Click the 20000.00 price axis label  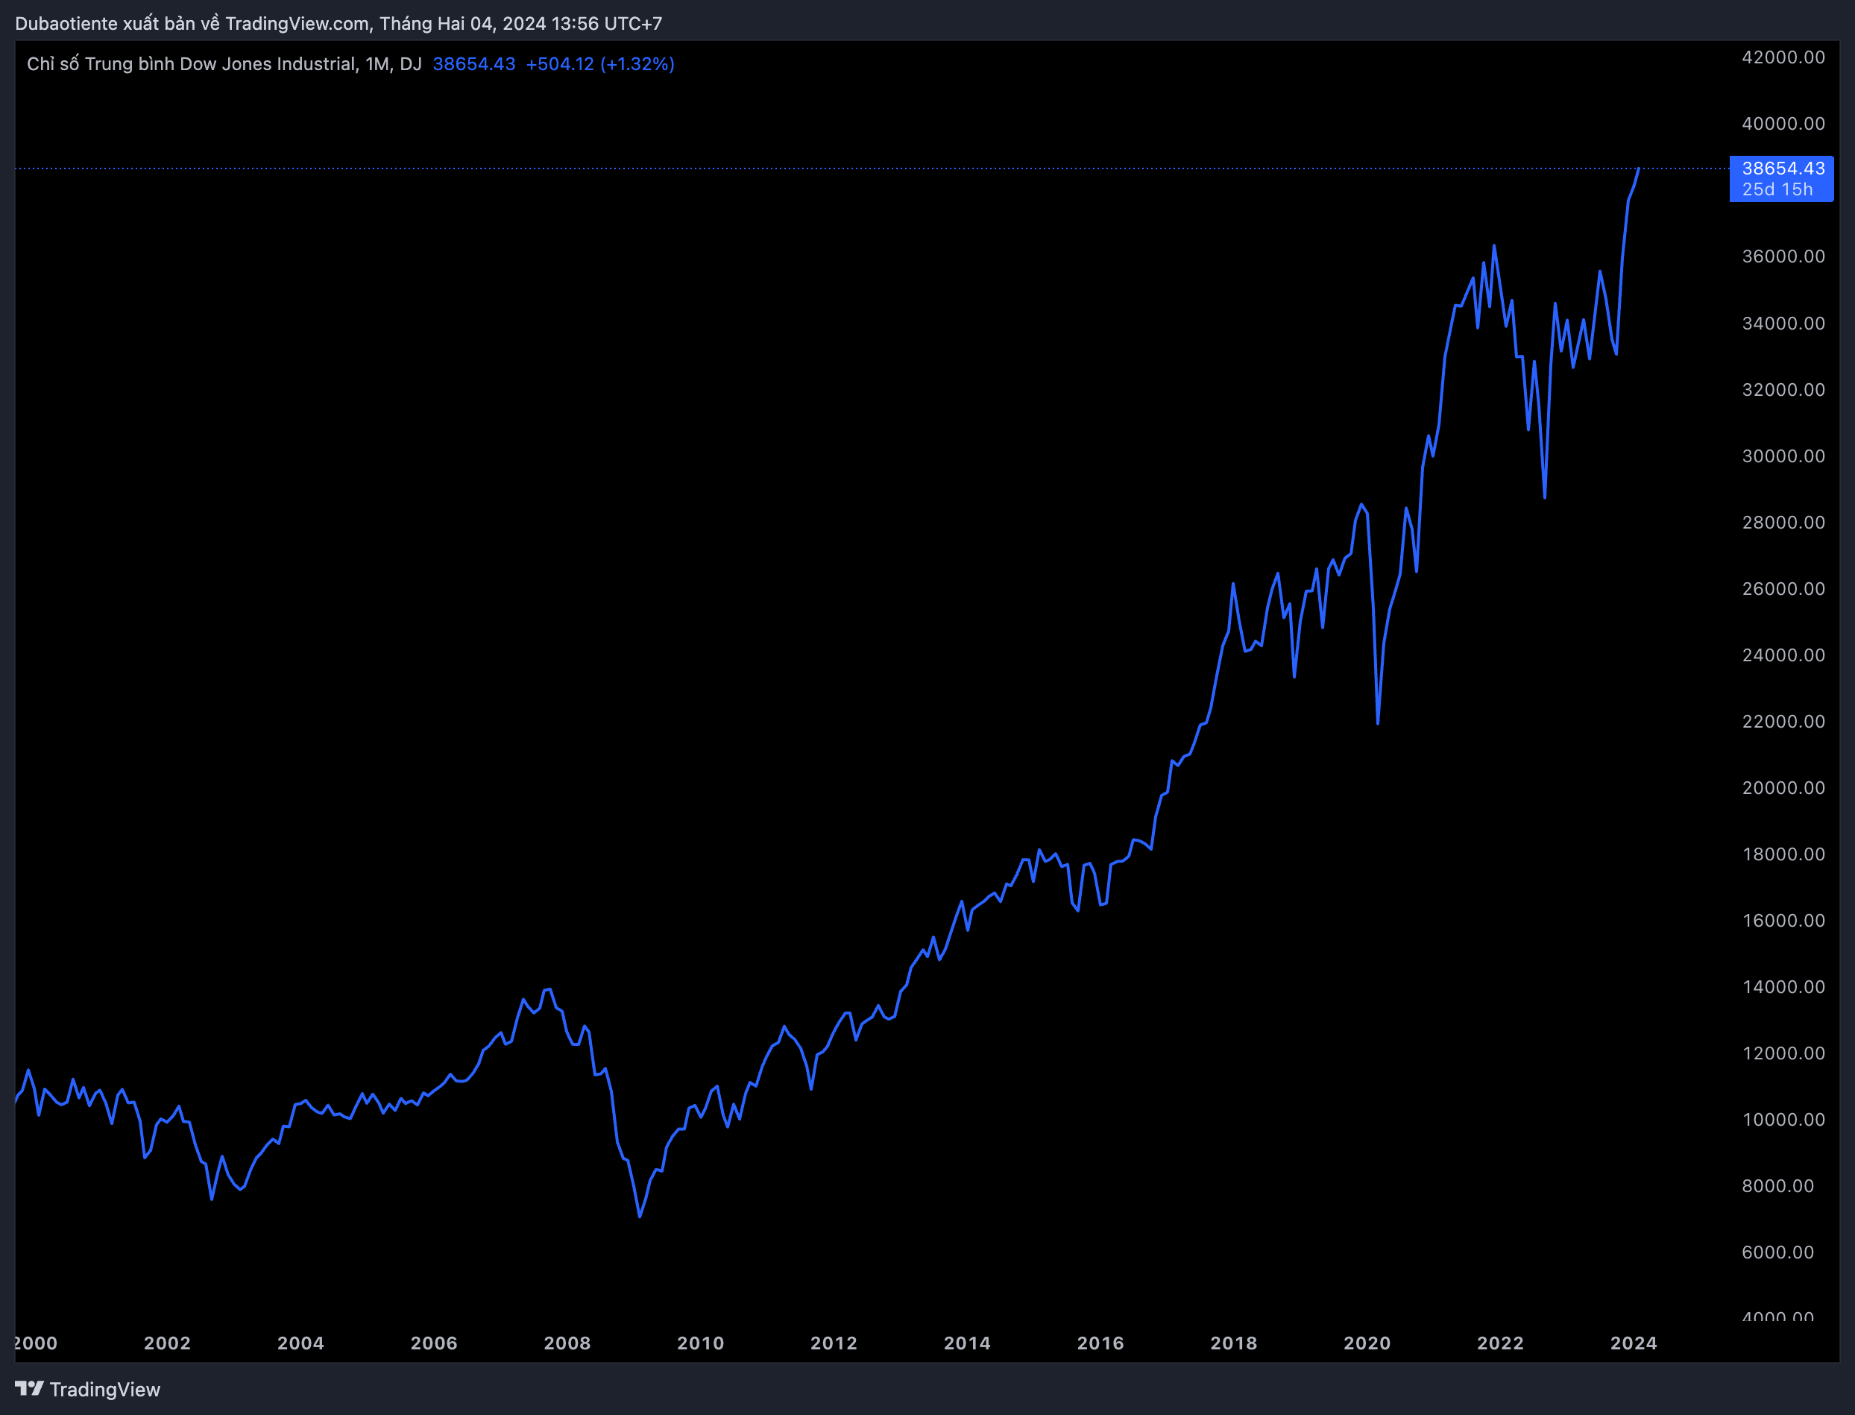1783,787
